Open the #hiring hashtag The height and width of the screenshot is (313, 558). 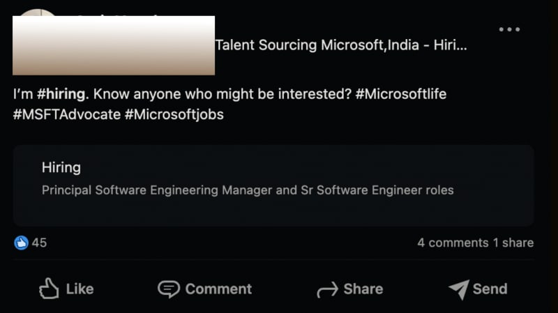pos(61,94)
